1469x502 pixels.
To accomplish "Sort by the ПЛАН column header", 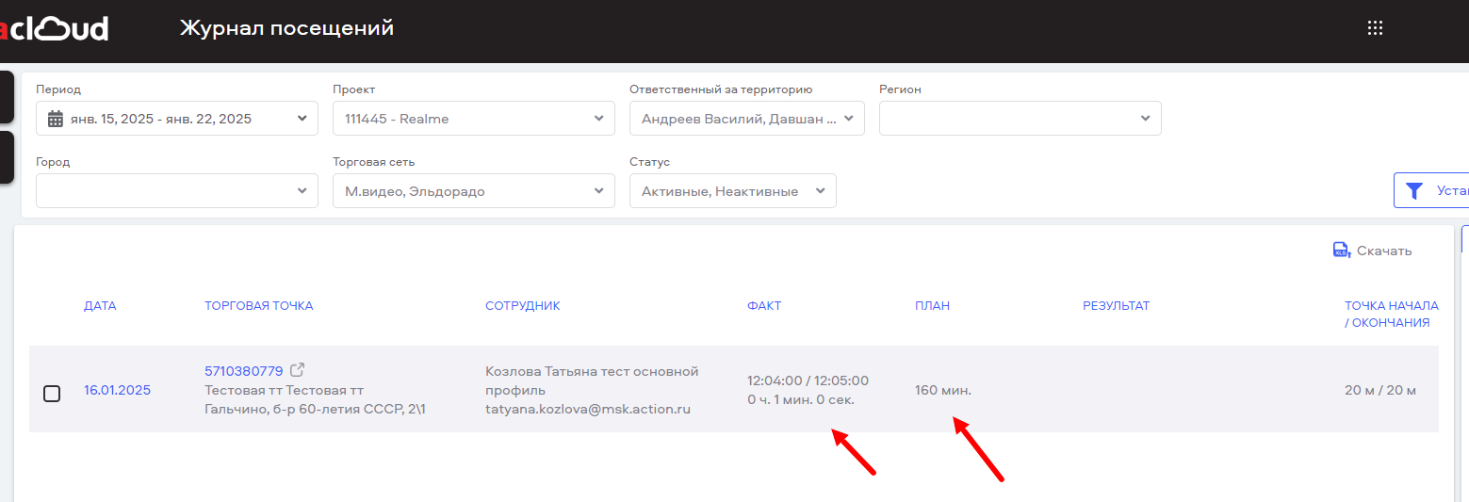I will point(932,306).
